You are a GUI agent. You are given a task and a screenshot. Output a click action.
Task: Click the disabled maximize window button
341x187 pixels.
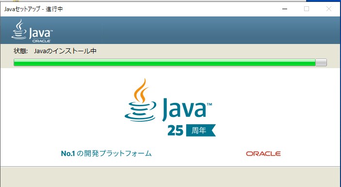[x=307, y=9]
